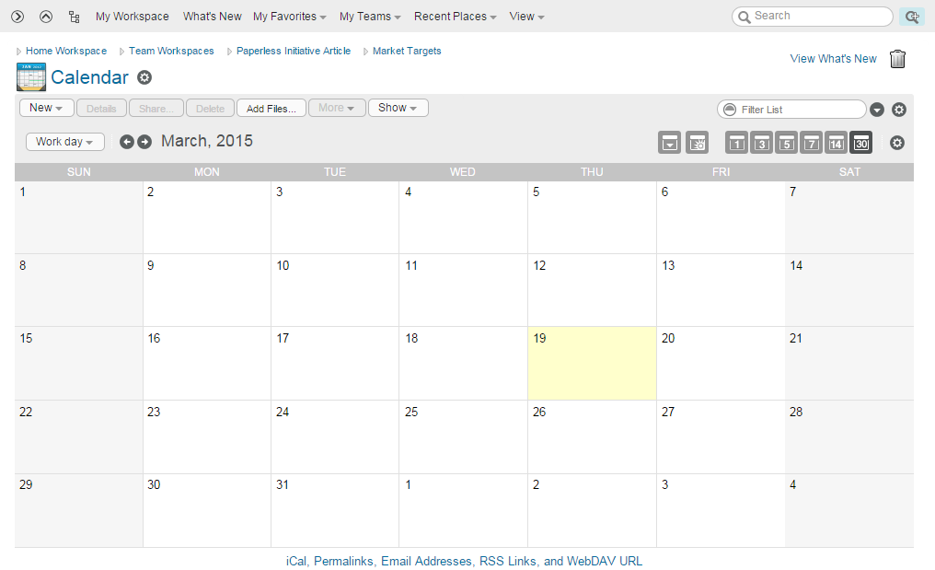Open the trash can
Image resolution: width=935 pixels, height=570 pixels.
tap(898, 59)
